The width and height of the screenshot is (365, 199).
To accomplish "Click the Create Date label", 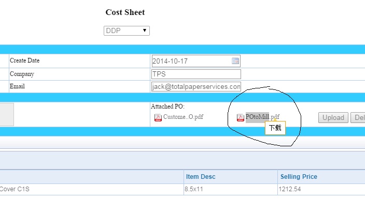I will coord(24,60).
